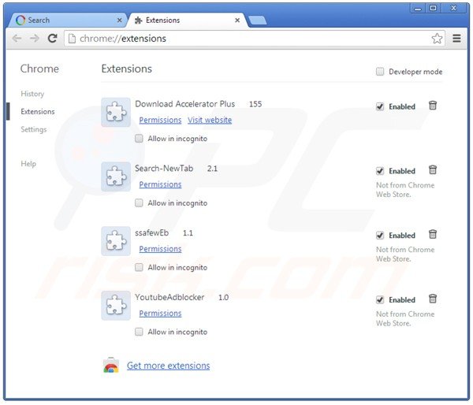The width and height of the screenshot is (473, 405).
Task: Click YoutubeAdblocker puzzle piece icon
Action: [116, 306]
